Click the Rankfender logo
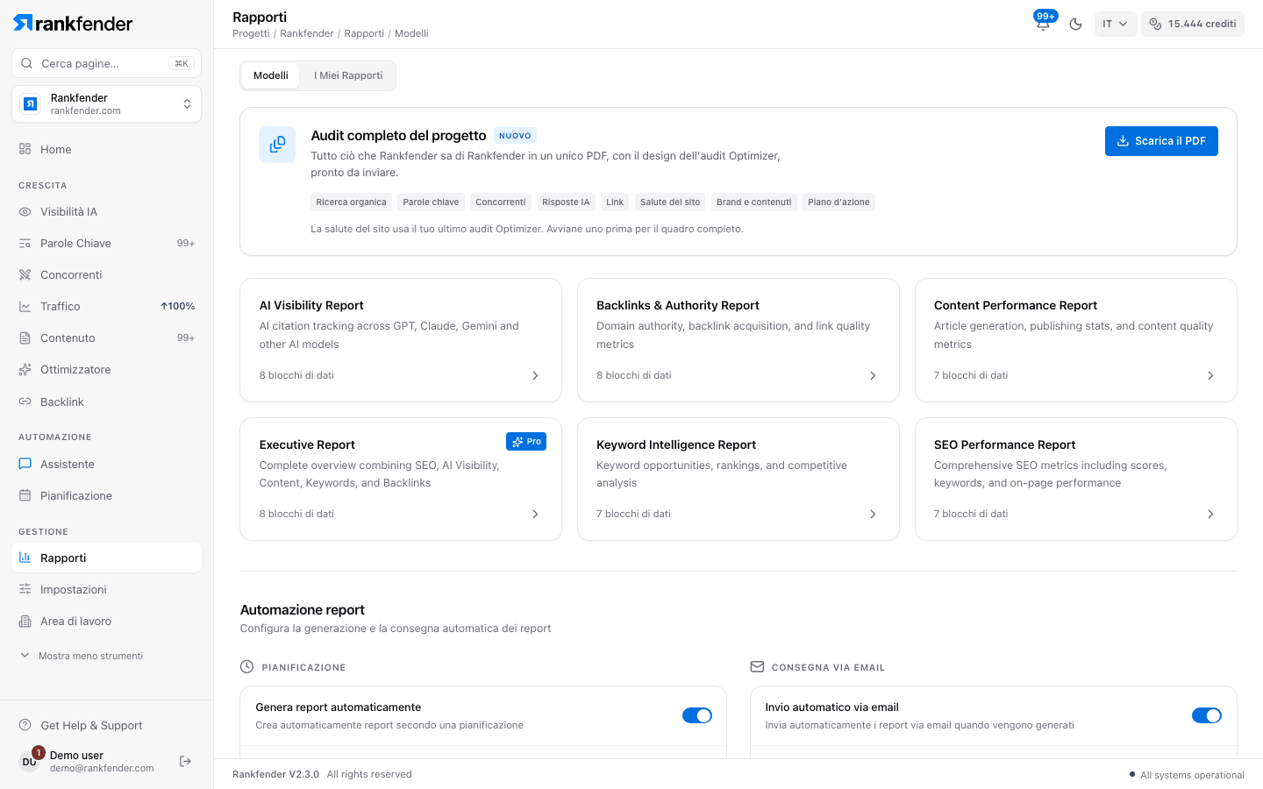1263x789 pixels. [73, 24]
